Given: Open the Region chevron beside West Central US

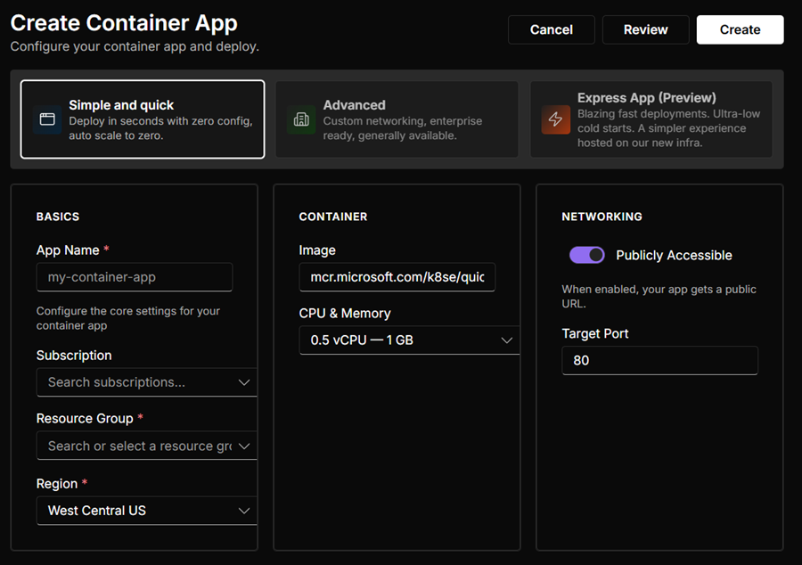Looking at the screenshot, I should pos(244,511).
